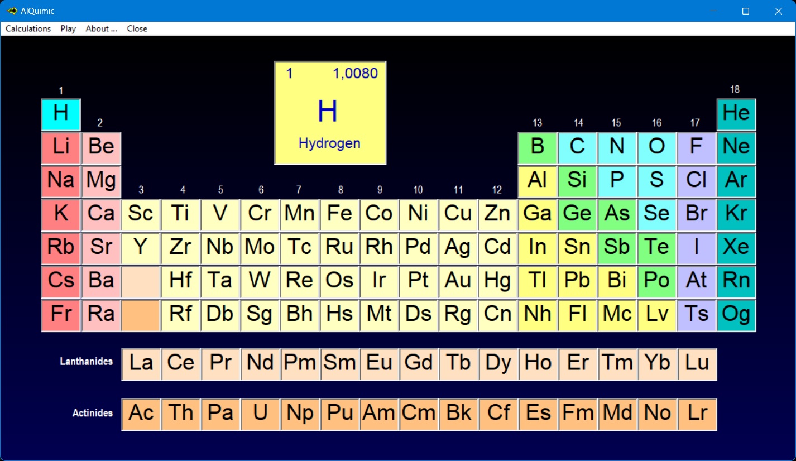Viewport: 796px width, 461px height.
Task: Select the Hydrogen element cell
Action: coord(61,114)
